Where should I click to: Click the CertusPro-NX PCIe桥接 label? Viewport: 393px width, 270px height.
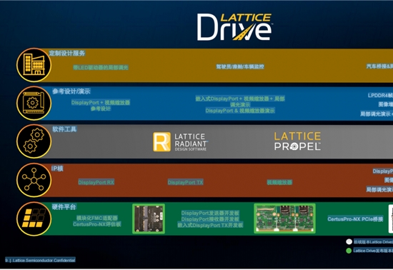[x=355, y=219]
